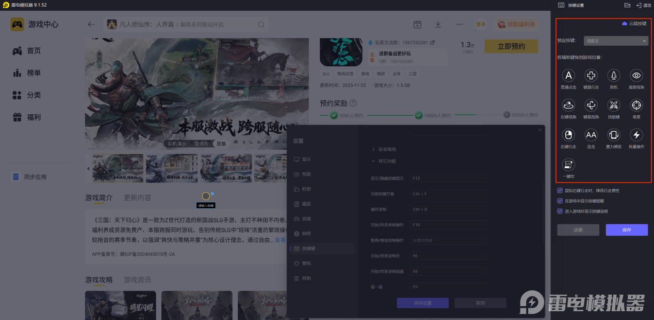The width and height of the screenshot is (654, 320).
Task: Open 分类 in Game Center sidebar
Action: [27, 95]
